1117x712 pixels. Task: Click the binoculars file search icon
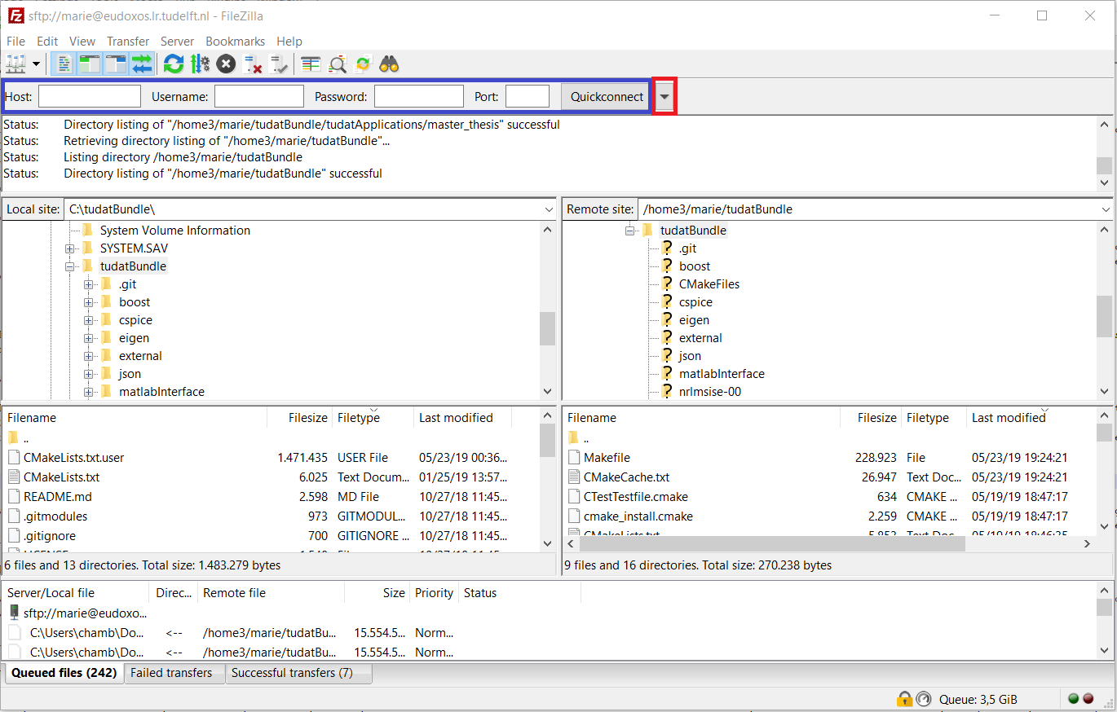389,64
